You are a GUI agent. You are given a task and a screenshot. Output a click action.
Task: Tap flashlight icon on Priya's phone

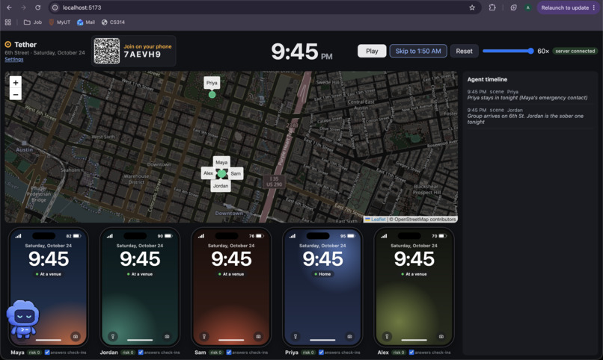(x=296, y=336)
